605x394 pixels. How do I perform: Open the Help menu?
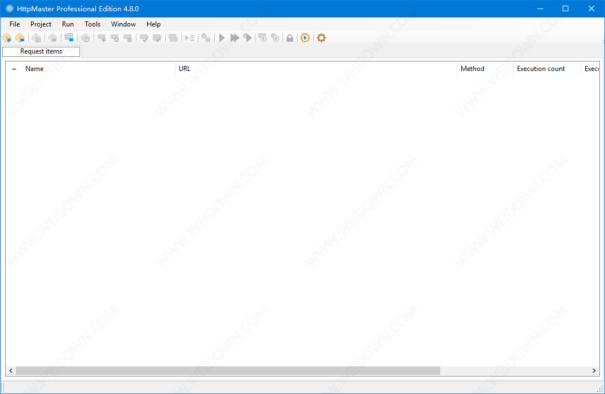[153, 24]
